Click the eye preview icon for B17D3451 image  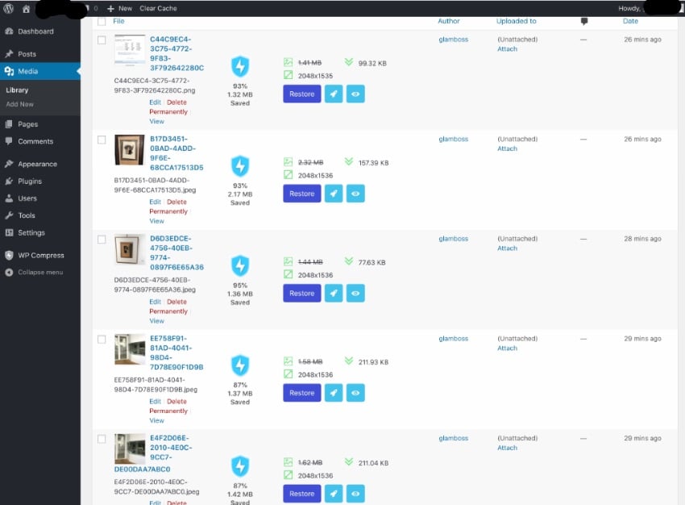(x=355, y=193)
